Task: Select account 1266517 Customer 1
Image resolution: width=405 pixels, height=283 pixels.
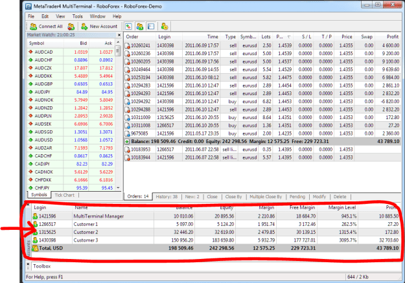Action: click(216, 224)
